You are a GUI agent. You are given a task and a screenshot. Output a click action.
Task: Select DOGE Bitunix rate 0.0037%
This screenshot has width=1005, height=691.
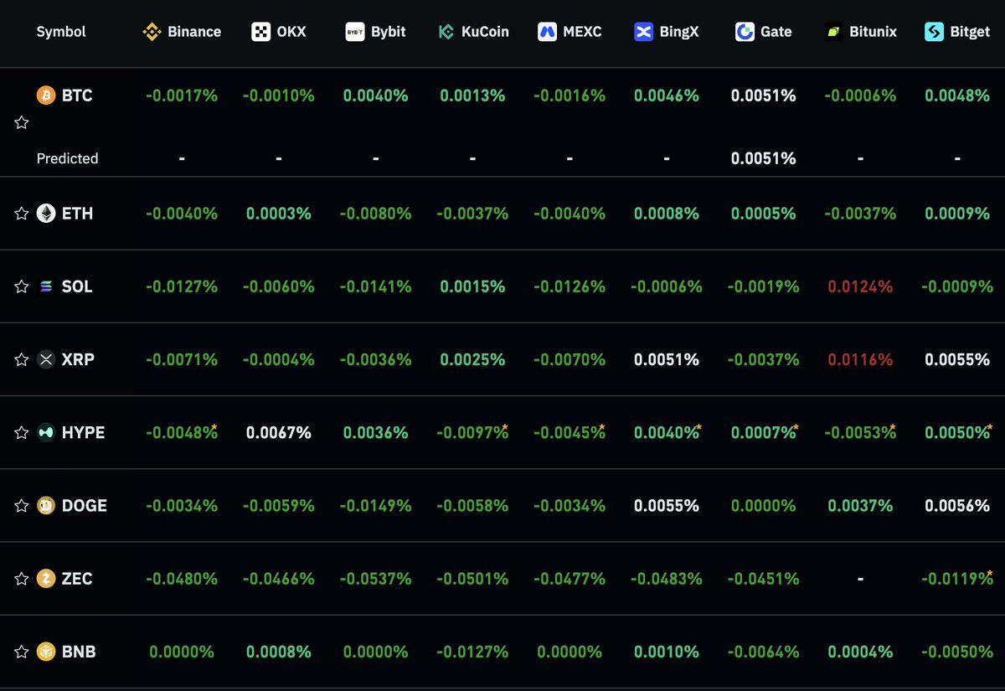coord(860,506)
